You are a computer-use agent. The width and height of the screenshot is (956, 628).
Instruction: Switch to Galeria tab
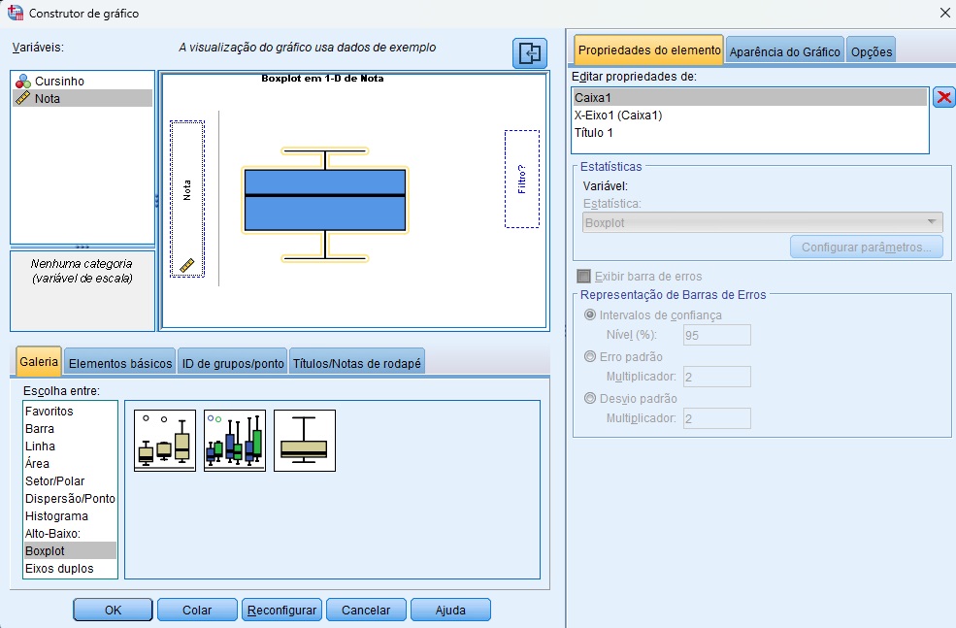(x=39, y=361)
